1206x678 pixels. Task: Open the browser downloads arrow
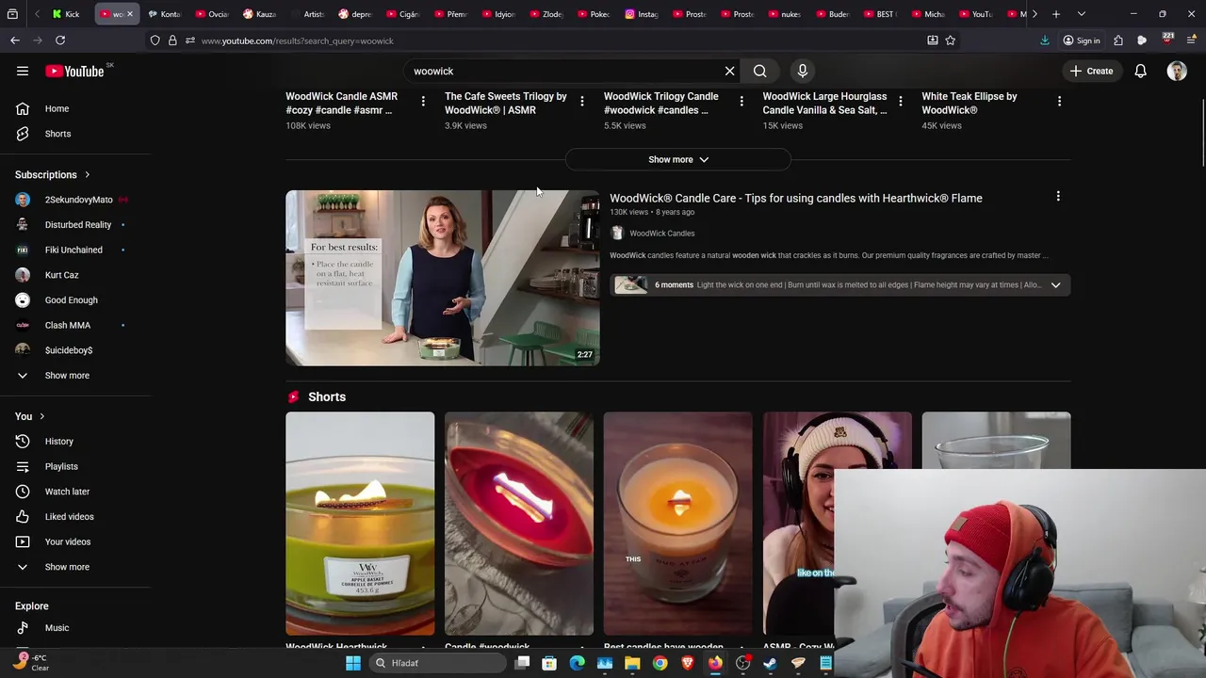point(1044,40)
